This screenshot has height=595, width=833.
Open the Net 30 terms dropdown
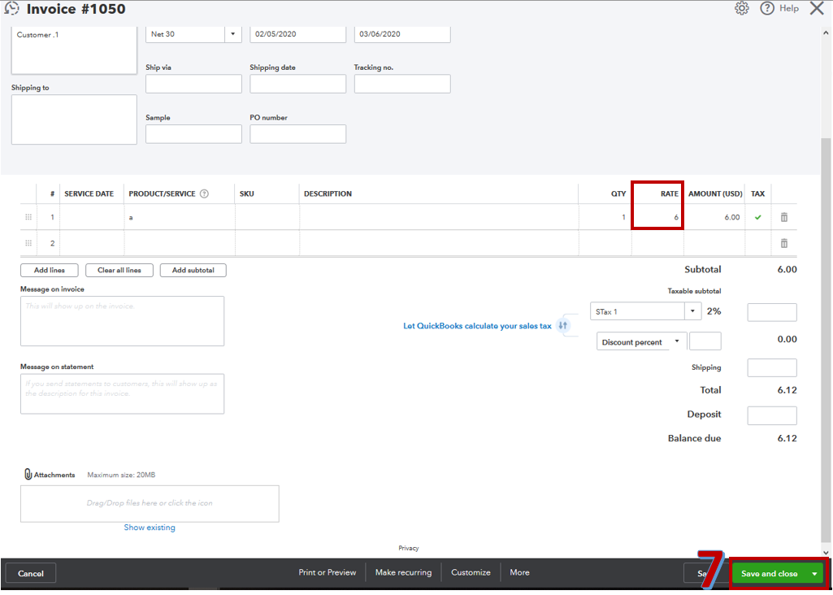pyautogui.click(x=232, y=34)
